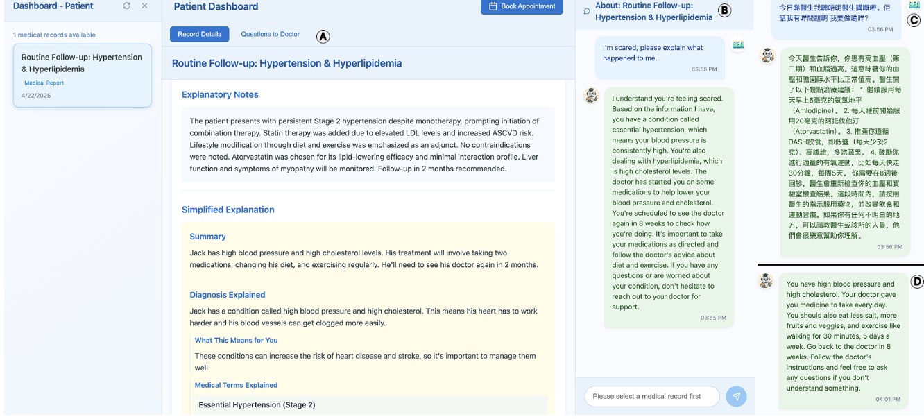924x419 pixels.
Task: Click the What This Means for You heading
Action: point(236,340)
